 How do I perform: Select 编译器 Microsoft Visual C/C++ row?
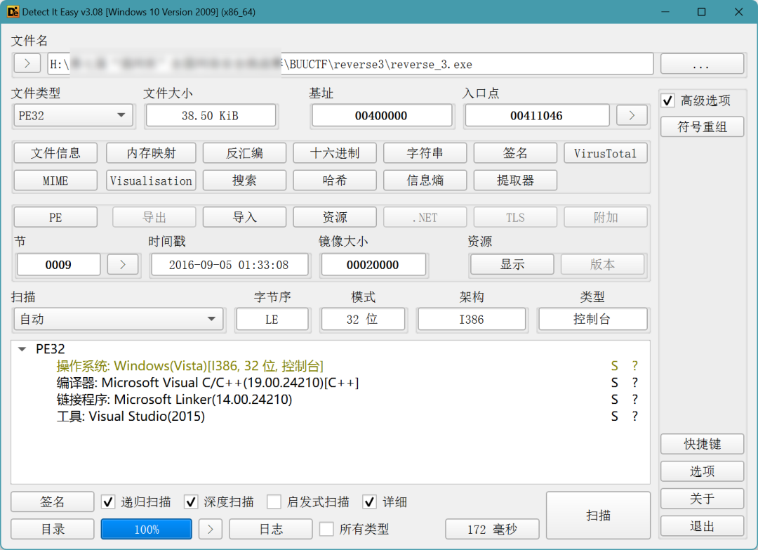(330, 383)
